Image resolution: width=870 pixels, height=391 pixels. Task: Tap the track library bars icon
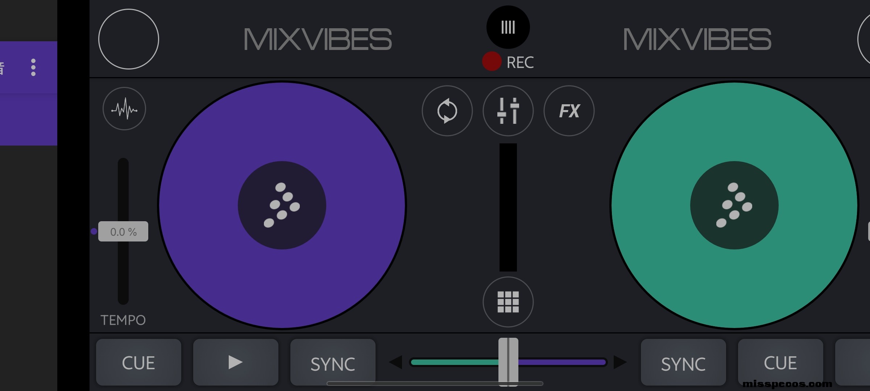[x=508, y=27]
